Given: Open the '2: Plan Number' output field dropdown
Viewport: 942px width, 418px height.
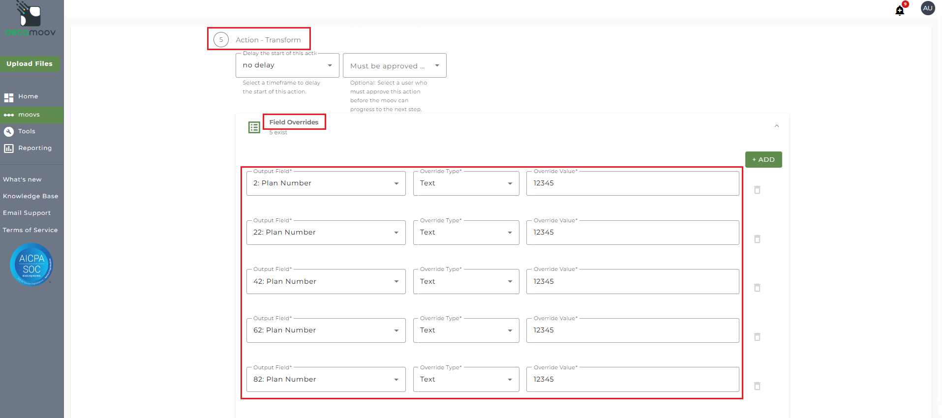Looking at the screenshot, I should tap(326, 183).
